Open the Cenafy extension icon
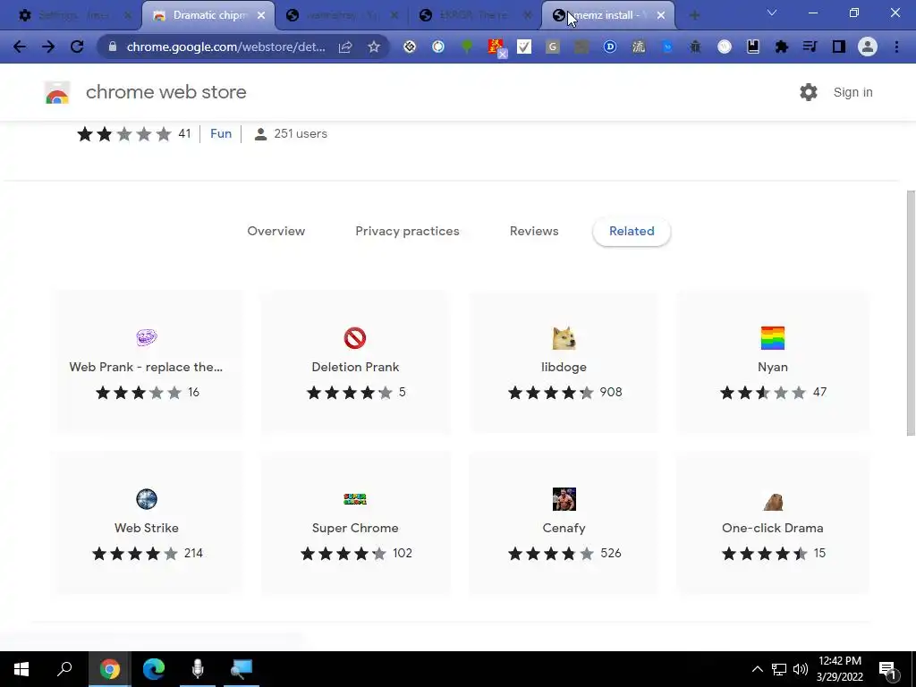 tap(564, 499)
